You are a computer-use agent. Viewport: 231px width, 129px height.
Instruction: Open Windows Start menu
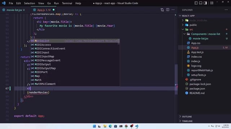[x=94, y=126]
